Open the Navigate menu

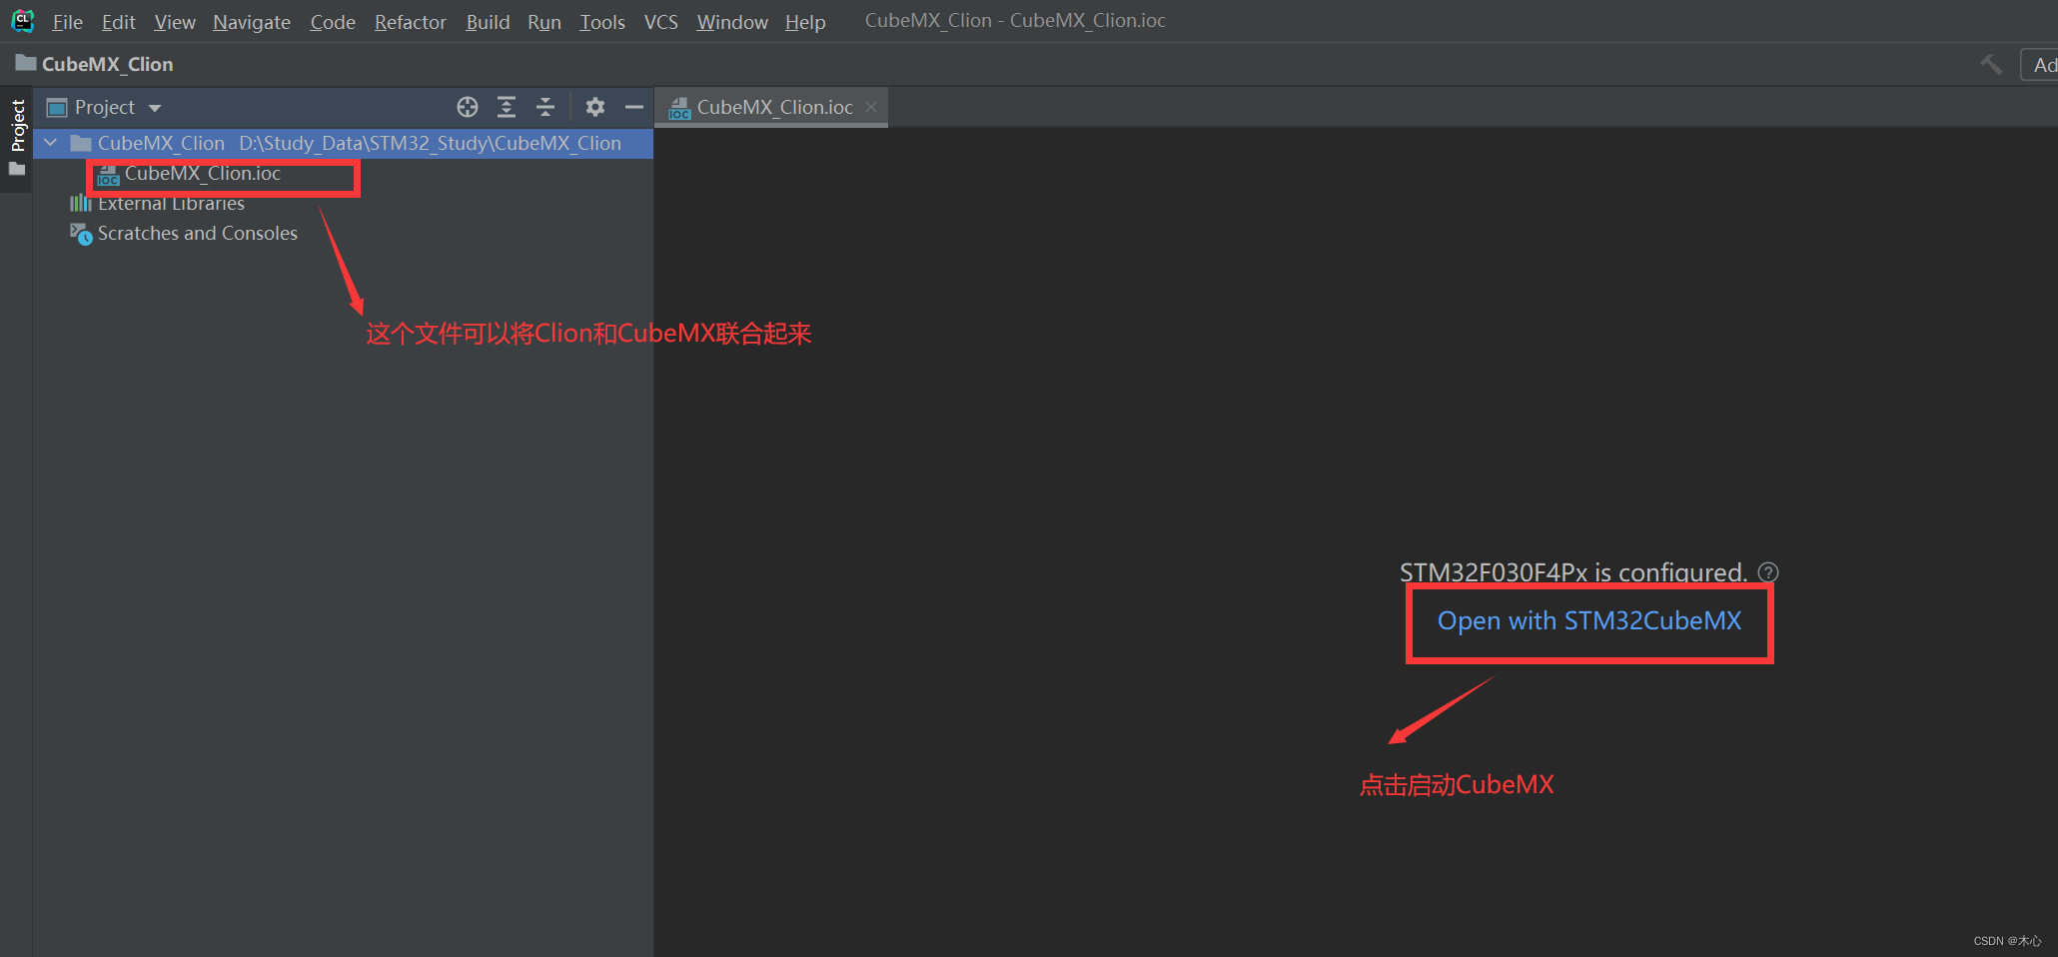coord(252,22)
